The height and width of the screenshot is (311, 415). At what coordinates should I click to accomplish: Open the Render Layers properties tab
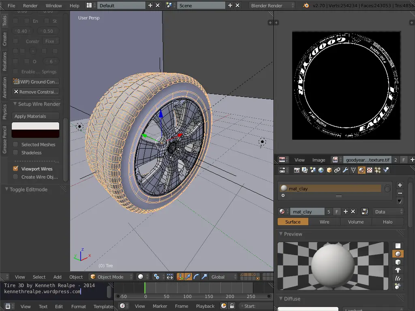(305, 170)
